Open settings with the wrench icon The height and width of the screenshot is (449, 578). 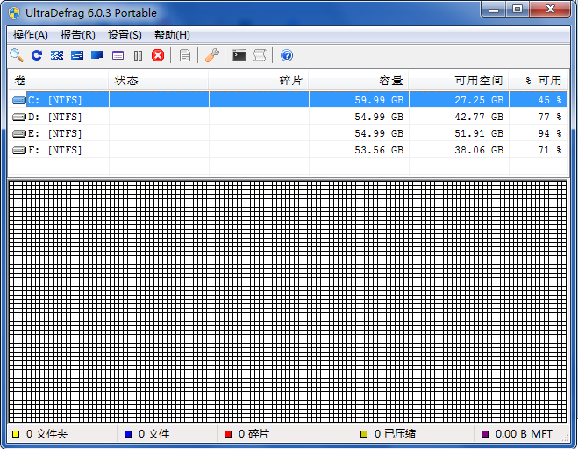[212, 55]
